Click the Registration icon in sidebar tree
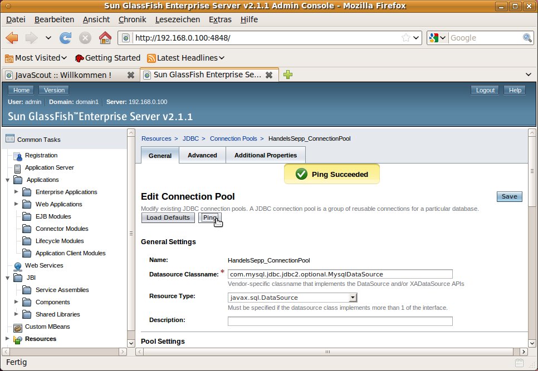The width and height of the screenshot is (538, 371). (x=18, y=156)
